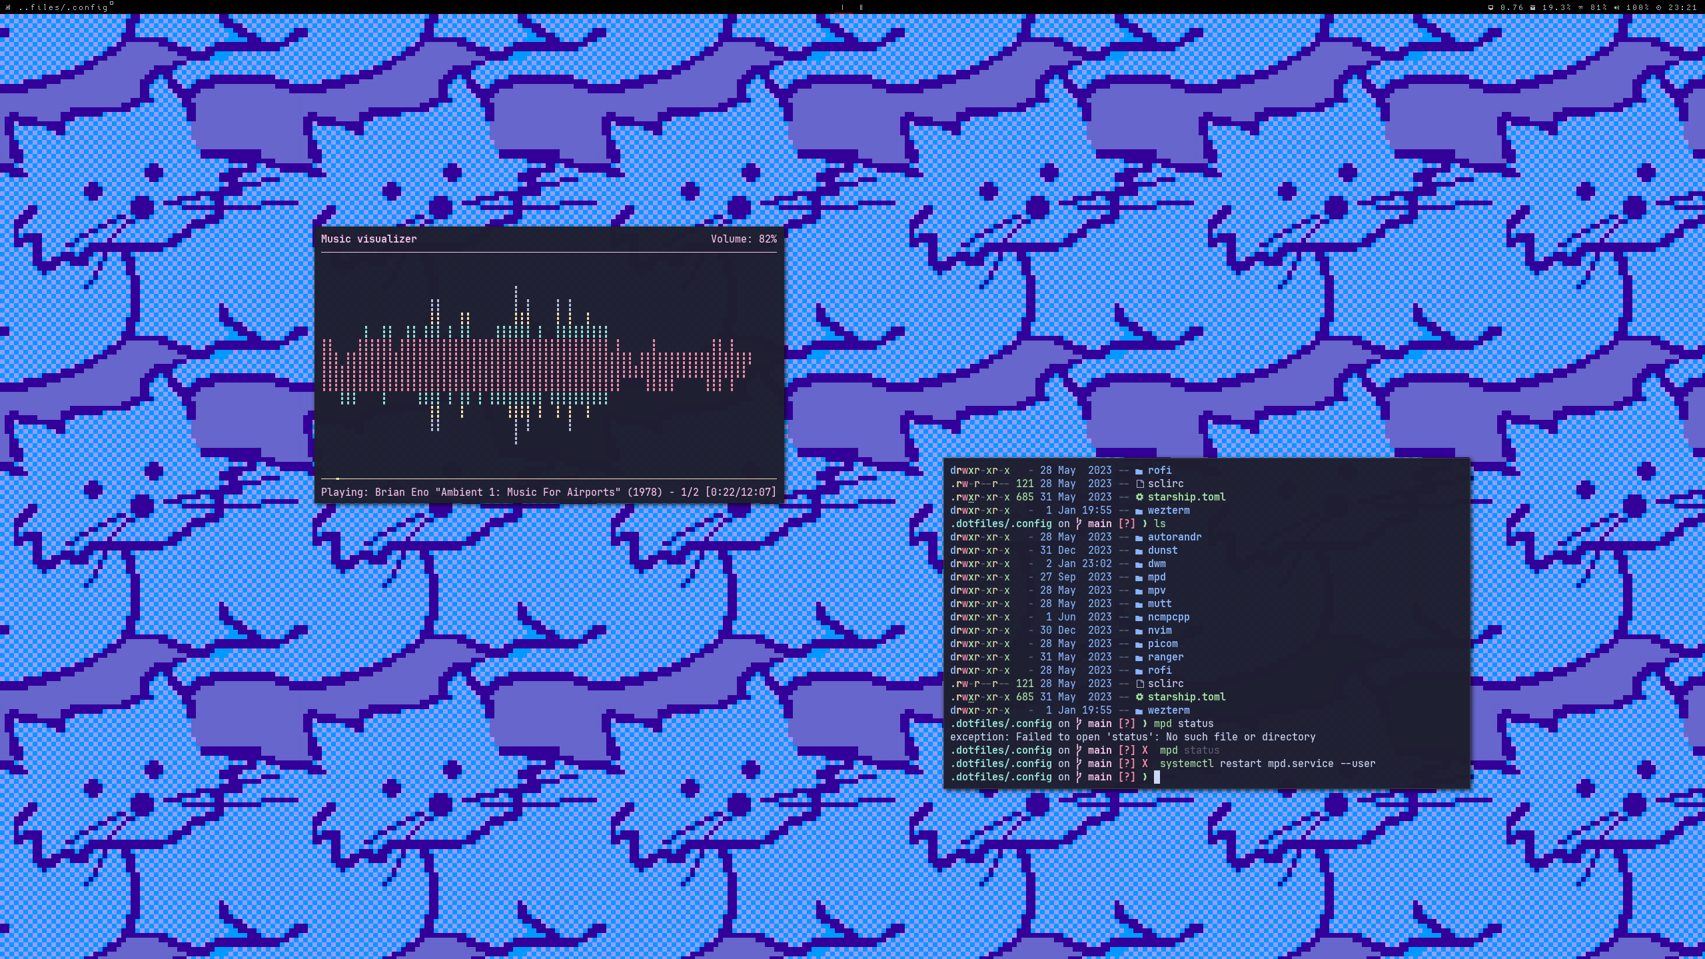Image resolution: width=1705 pixels, height=959 pixels.
Task: Click the WiFi signal icon
Action: pos(1580,7)
